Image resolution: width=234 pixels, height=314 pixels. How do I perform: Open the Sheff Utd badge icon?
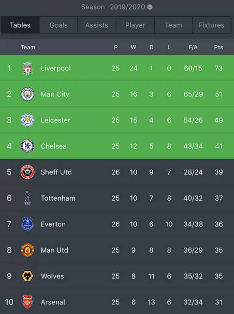[28, 172]
